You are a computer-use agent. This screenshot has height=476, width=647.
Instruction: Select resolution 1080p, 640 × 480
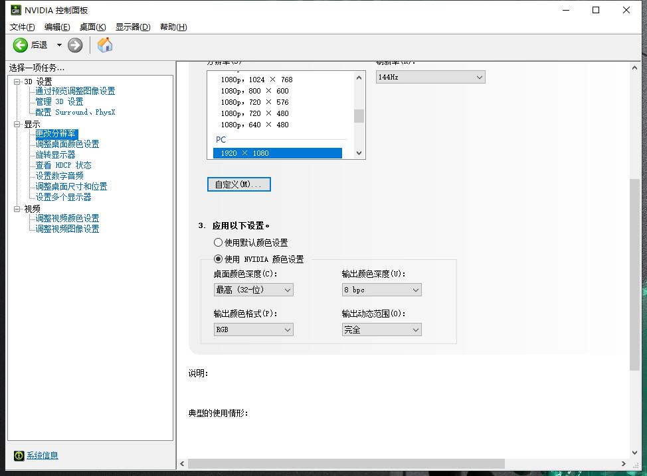254,125
